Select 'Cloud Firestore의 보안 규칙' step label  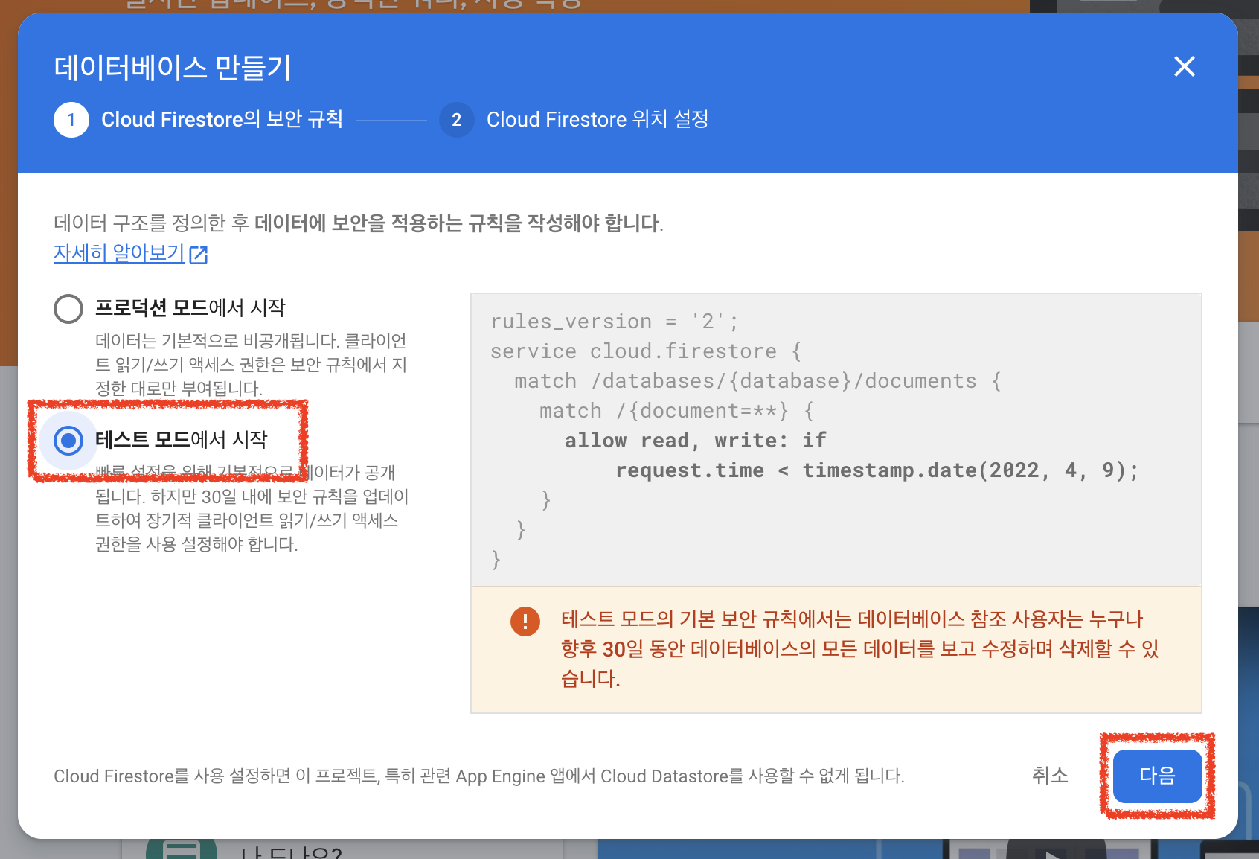tap(222, 119)
